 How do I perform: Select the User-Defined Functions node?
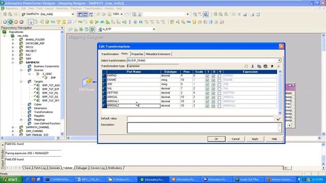47,124
